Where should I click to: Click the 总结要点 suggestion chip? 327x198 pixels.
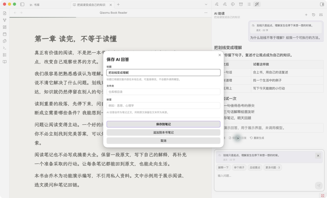[255, 168]
